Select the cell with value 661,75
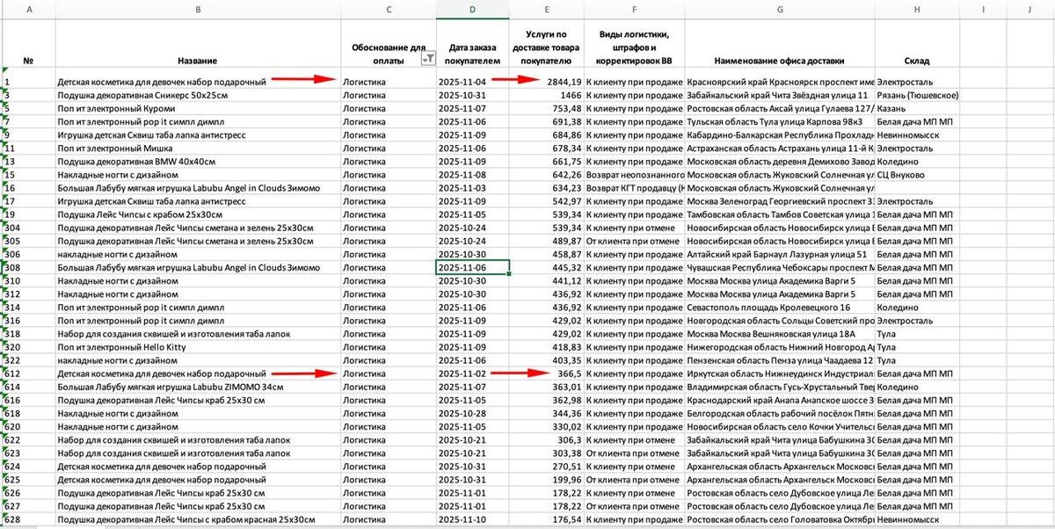Image resolution: width=1055 pixels, height=529 pixels. [546, 161]
